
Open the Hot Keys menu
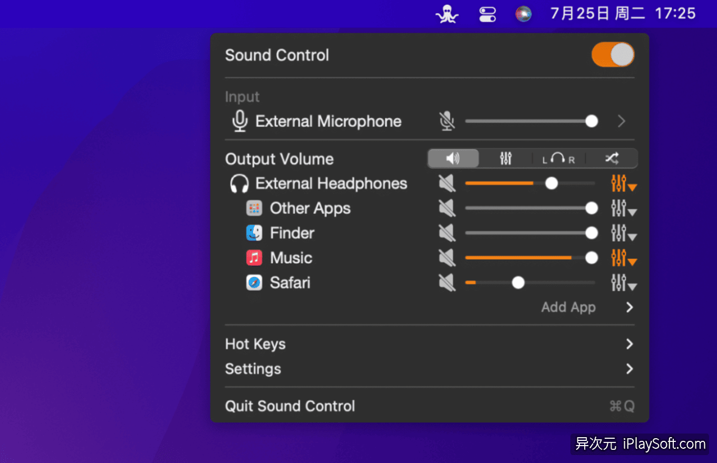pos(255,343)
